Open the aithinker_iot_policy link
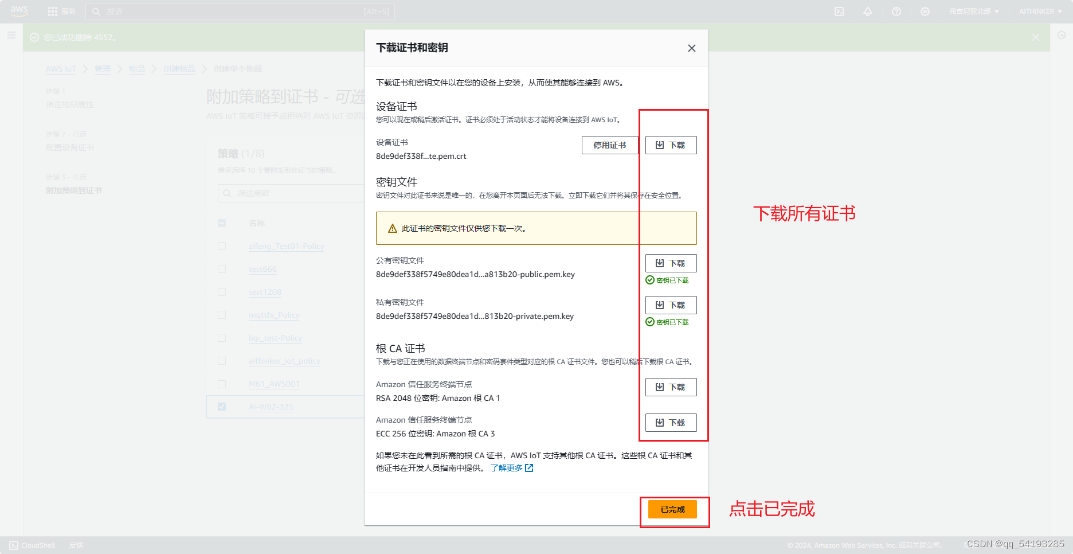 click(x=284, y=361)
